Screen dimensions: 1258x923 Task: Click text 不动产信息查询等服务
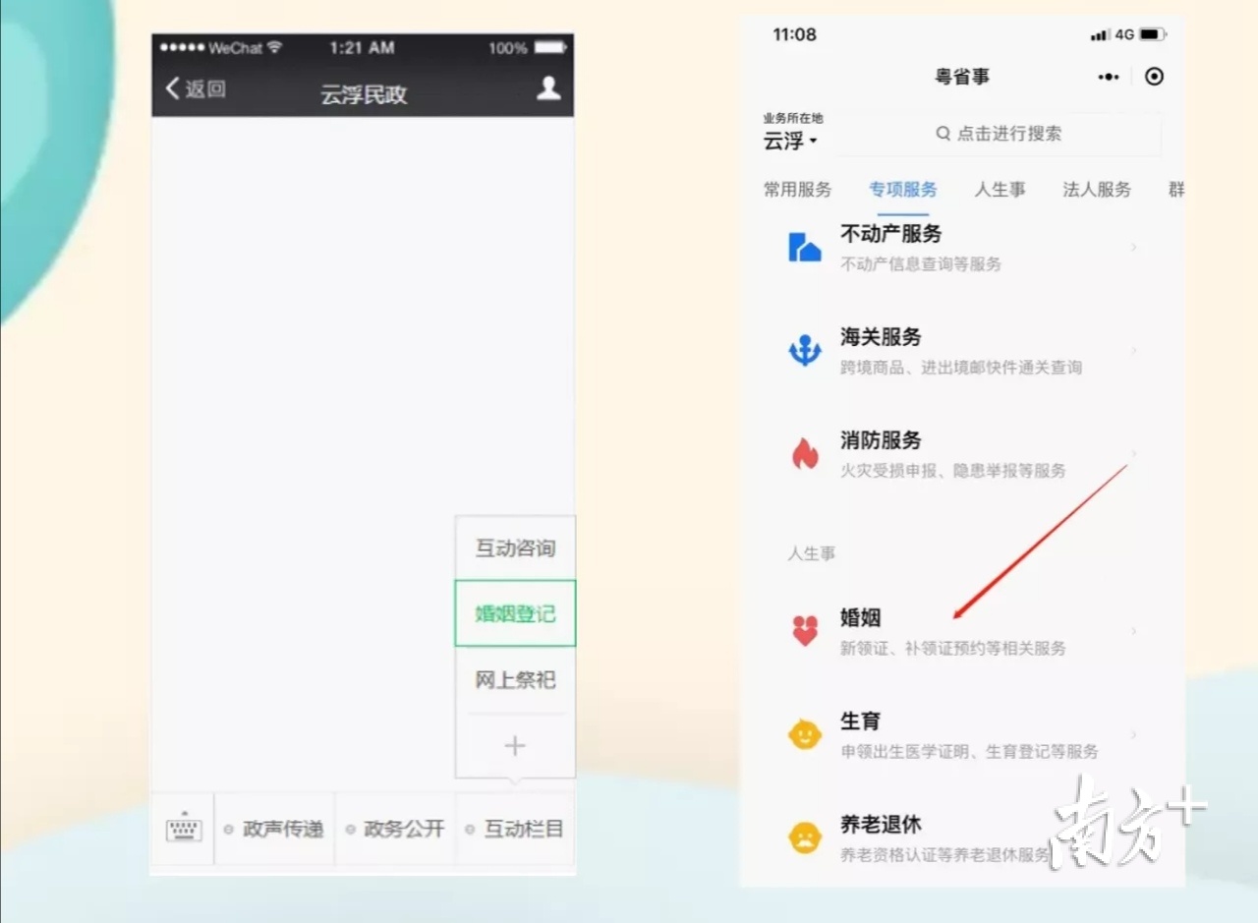pos(921,263)
